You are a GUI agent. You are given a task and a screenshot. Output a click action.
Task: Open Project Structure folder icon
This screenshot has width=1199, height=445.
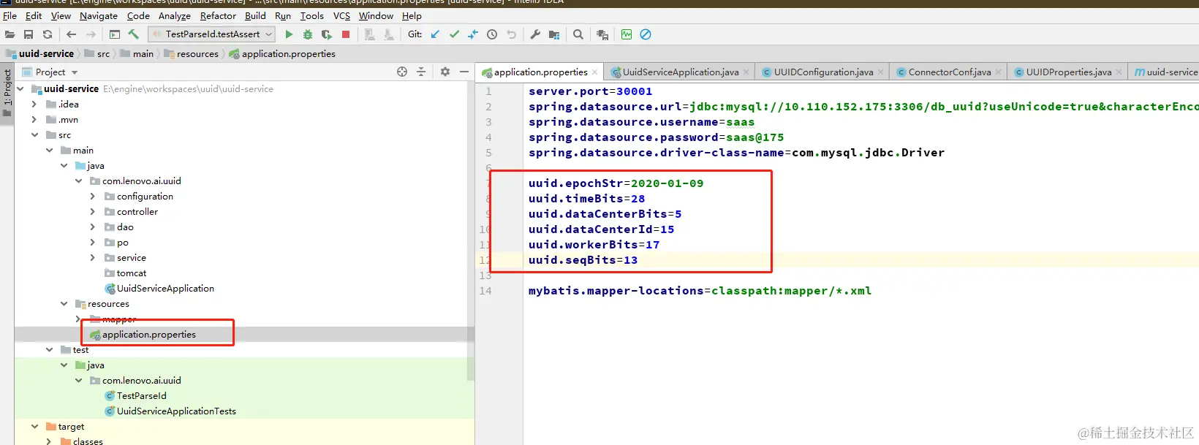click(554, 34)
